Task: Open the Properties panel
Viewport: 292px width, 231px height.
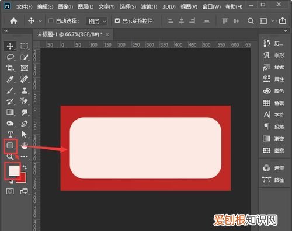Action: 273,79
